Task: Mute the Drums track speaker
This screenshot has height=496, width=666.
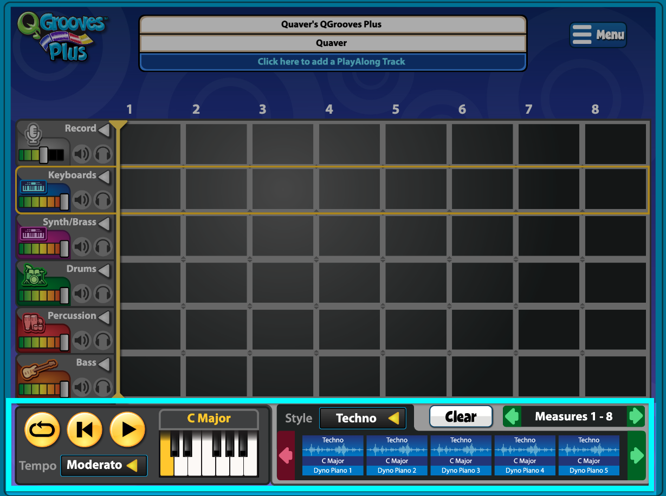Action: [x=82, y=295]
